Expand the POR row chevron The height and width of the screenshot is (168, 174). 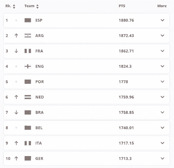click(x=163, y=82)
